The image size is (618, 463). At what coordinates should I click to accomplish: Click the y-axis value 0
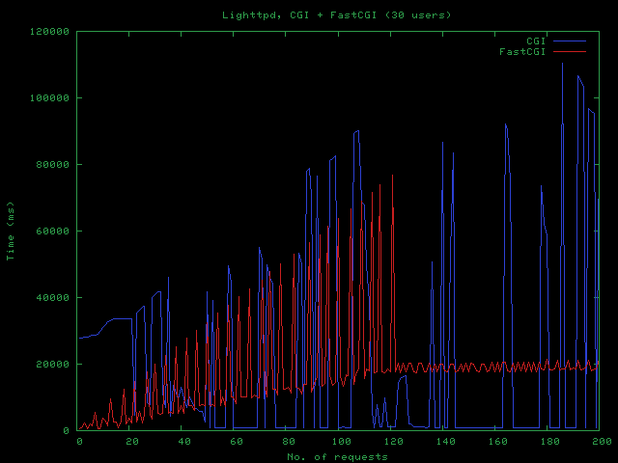(67, 431)
